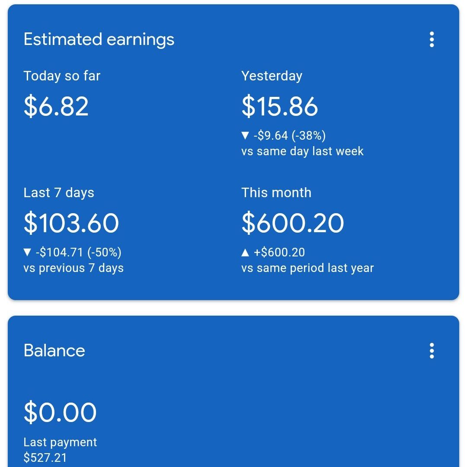Viewport: 467px width, 467px height.
Task: Select the Estimated earnings title
Action: pyautogui.click(x=99, y=39)
